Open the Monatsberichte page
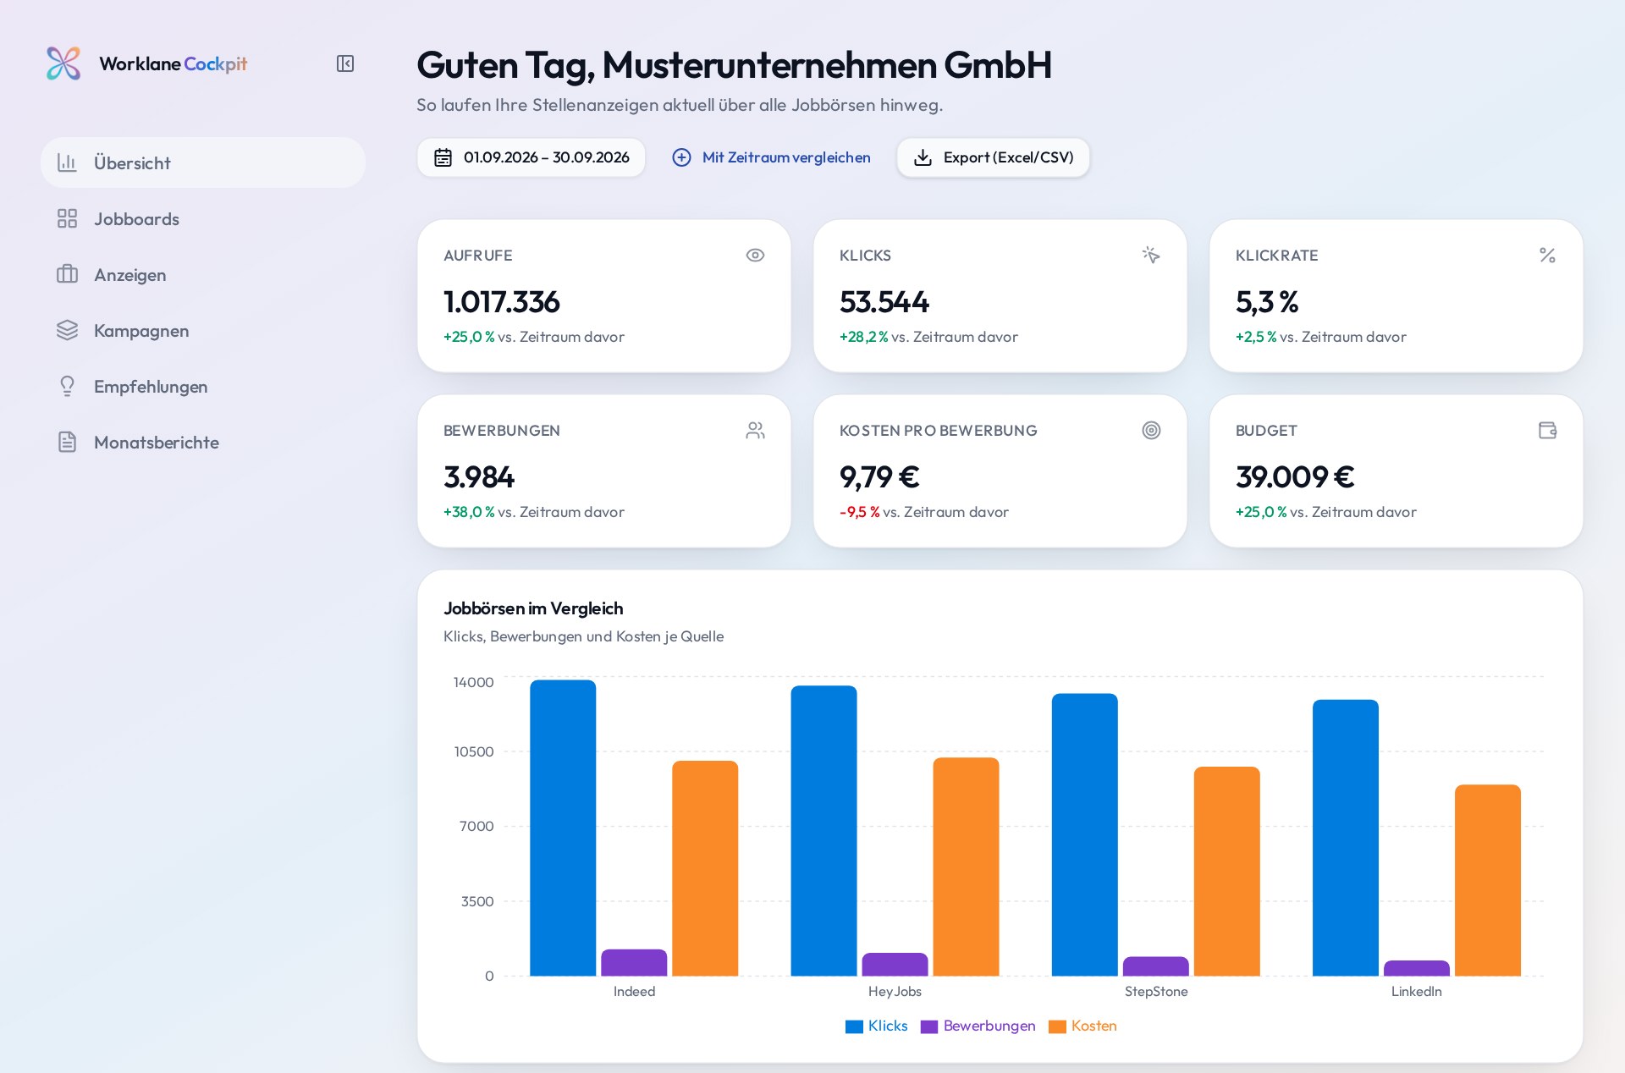 coord(203,442)
